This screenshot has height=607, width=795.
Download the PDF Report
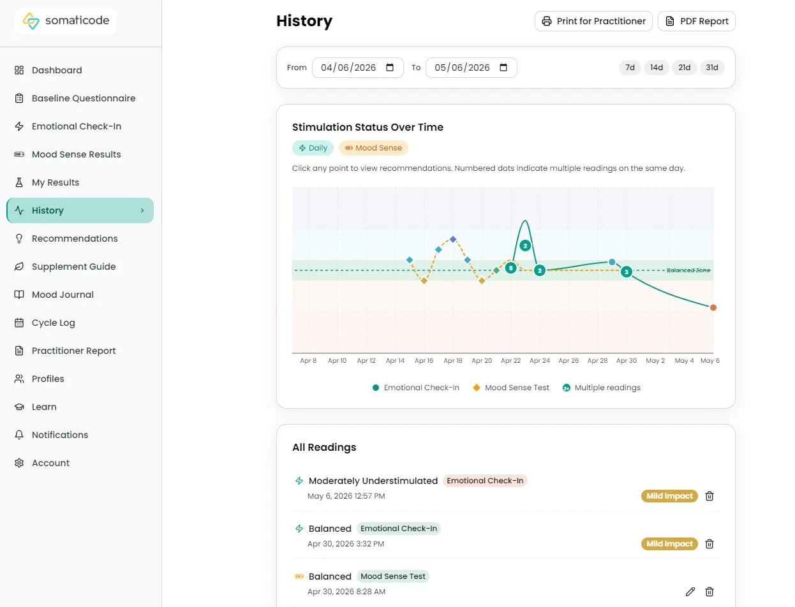coord(697,21)
